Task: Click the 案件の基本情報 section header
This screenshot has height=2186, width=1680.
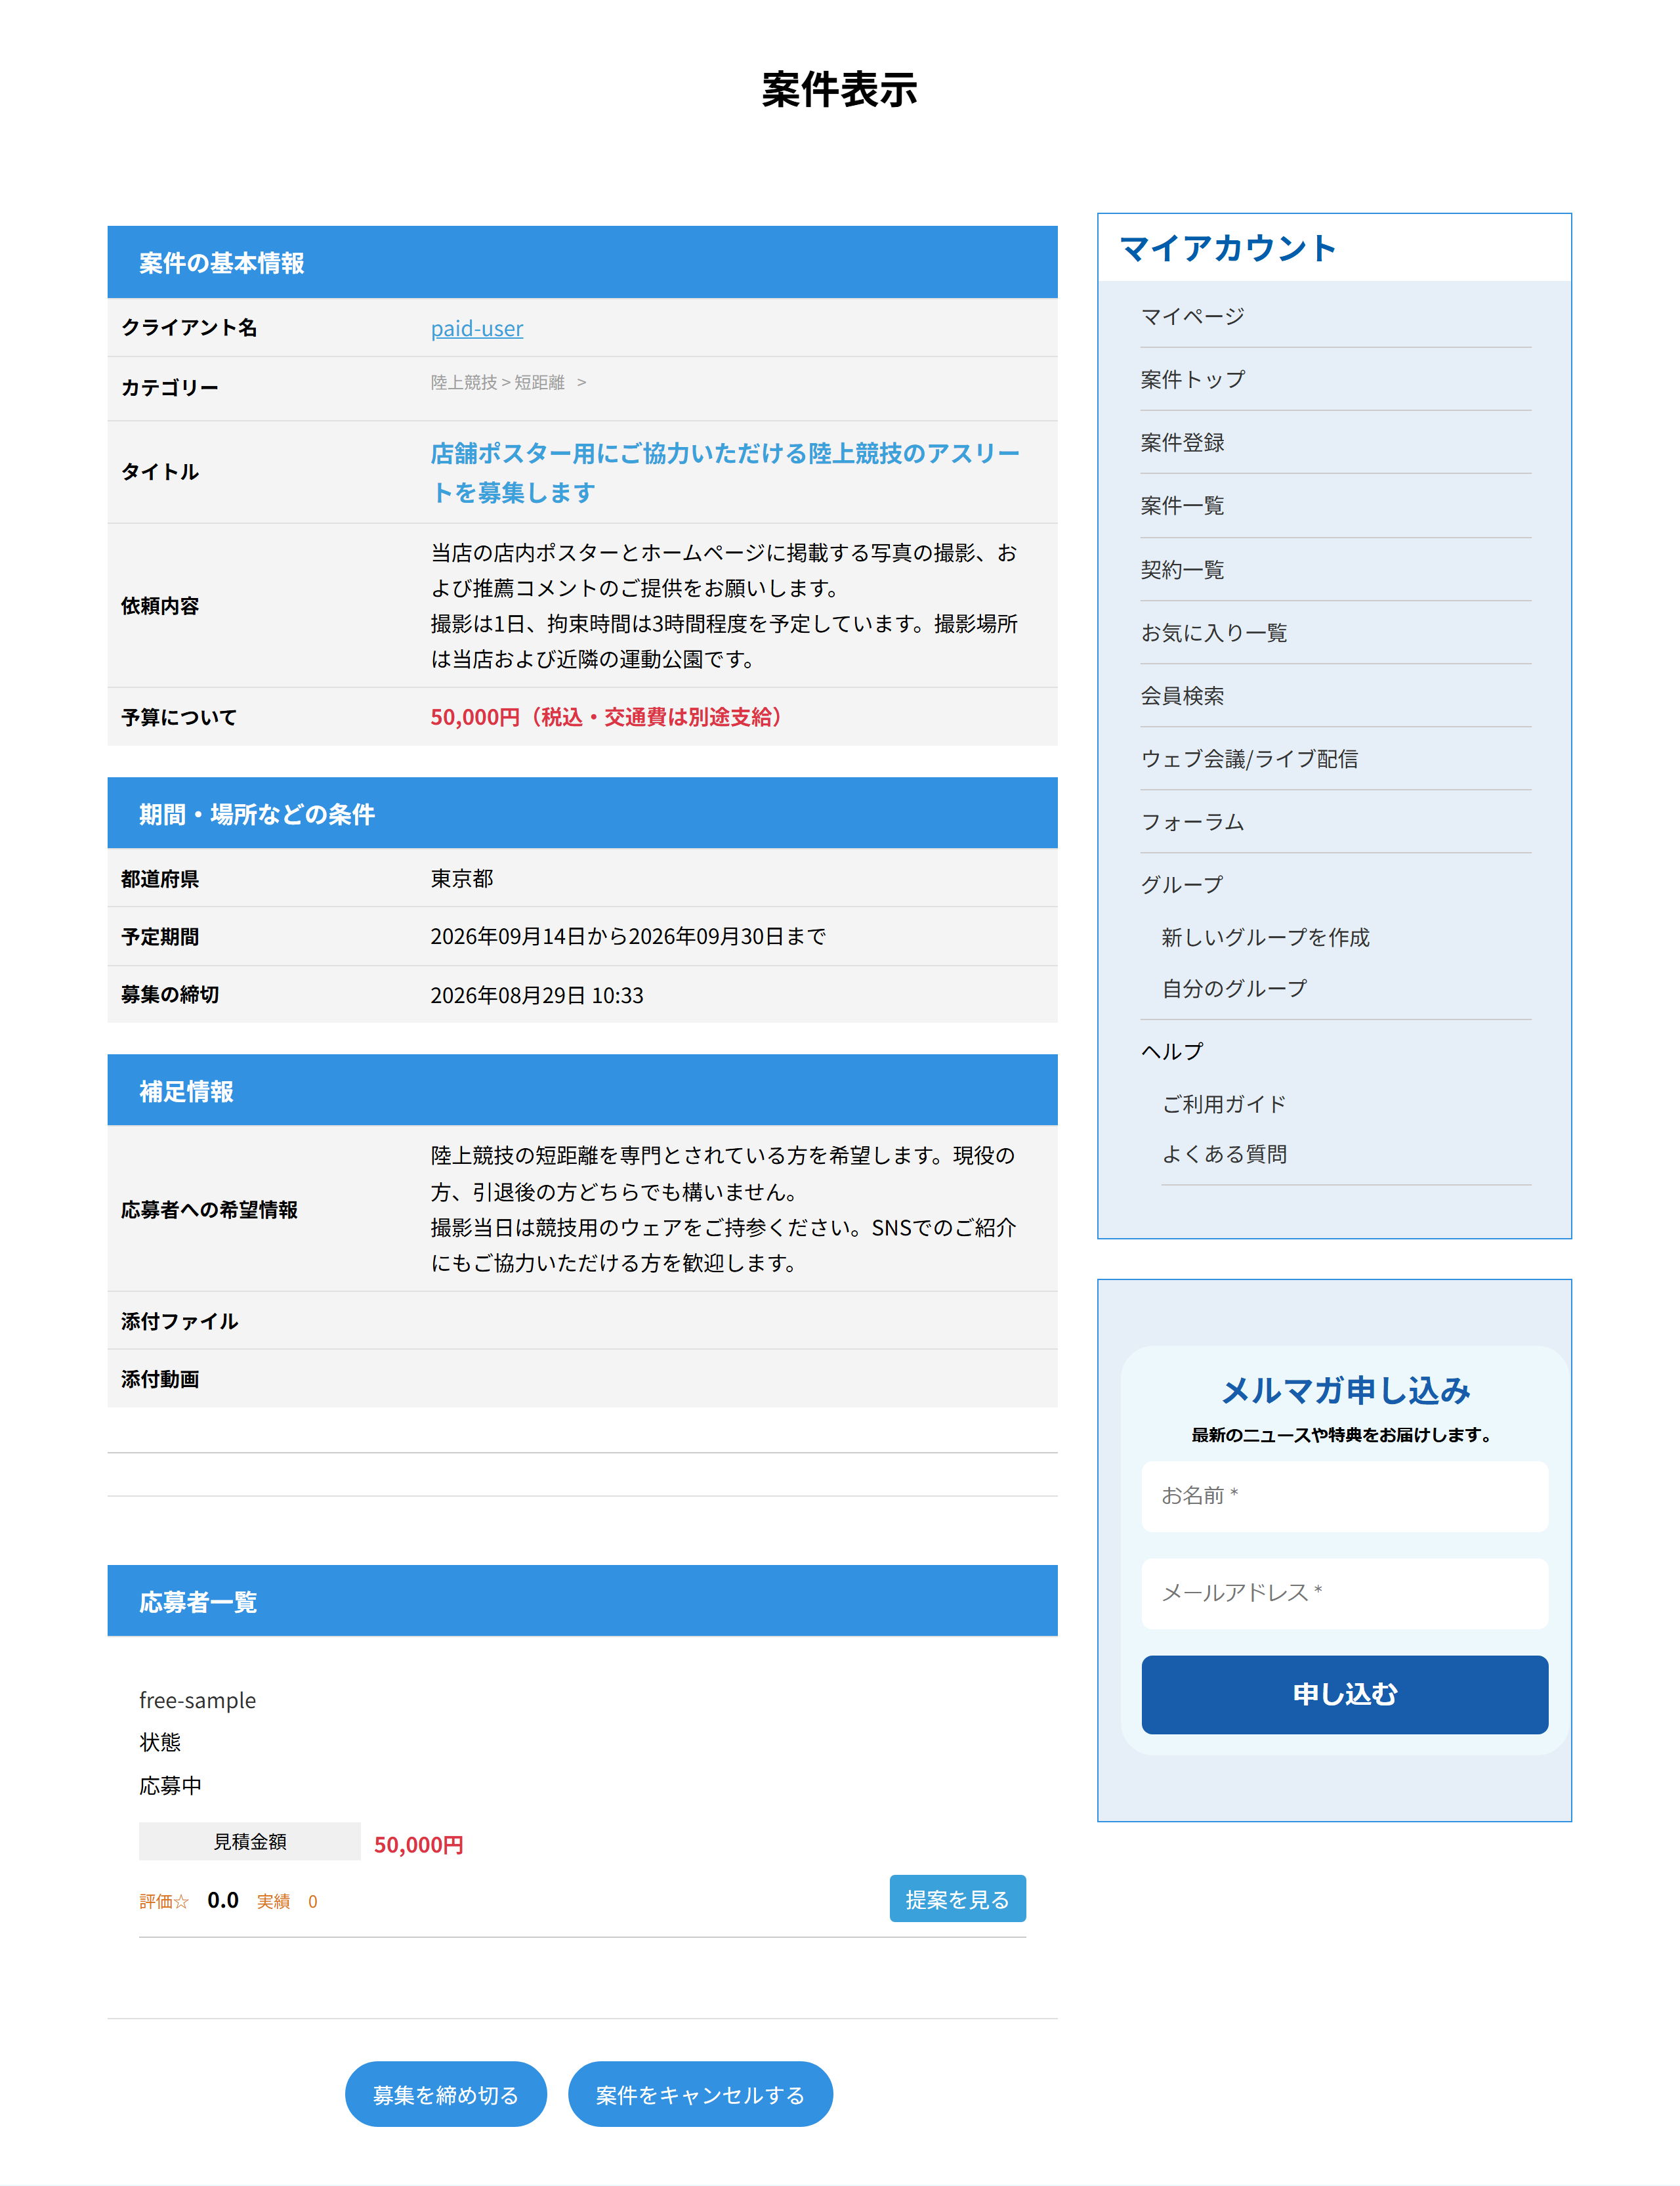Action: point(582,262)
